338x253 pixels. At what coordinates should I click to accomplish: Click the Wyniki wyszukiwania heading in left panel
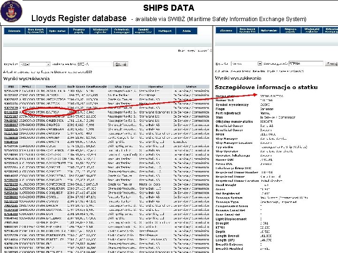tap(26, 79)
